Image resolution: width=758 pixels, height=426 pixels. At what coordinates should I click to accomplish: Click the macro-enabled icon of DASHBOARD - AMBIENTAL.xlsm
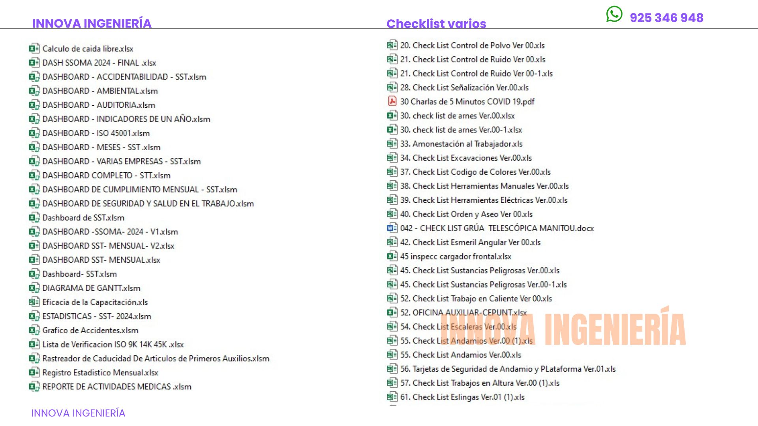[34, 91]
